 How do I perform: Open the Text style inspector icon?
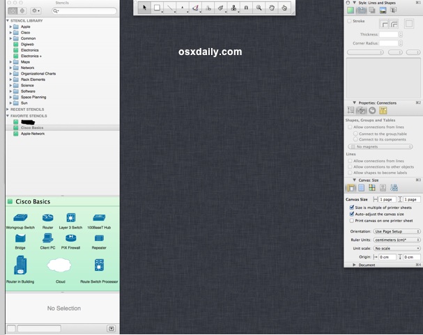point(394,10)
